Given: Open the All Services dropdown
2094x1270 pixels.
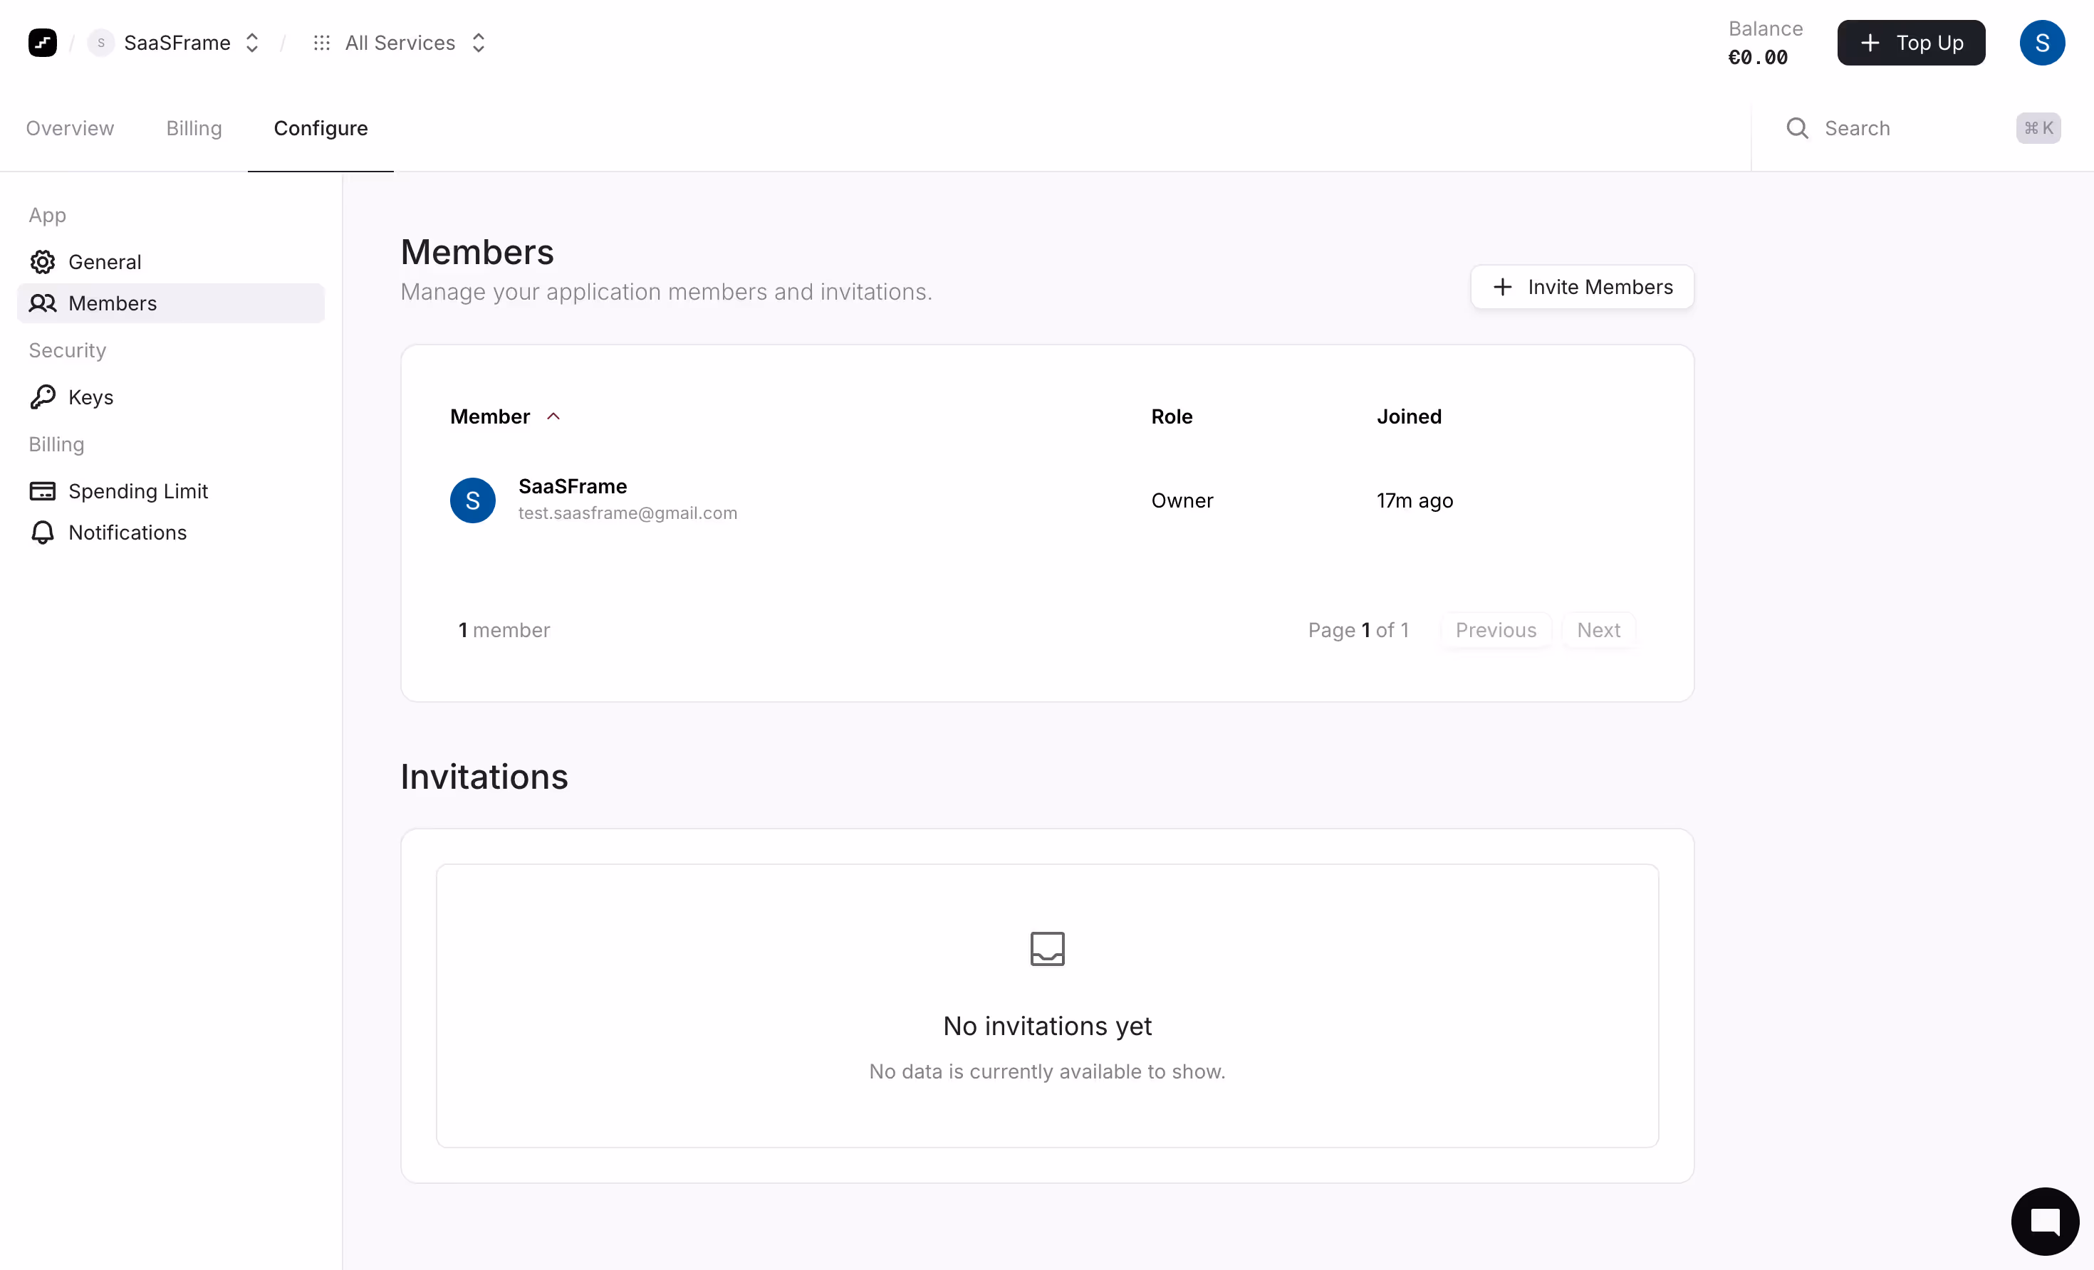Looking at the screenshot, I should tap(400, 43).
